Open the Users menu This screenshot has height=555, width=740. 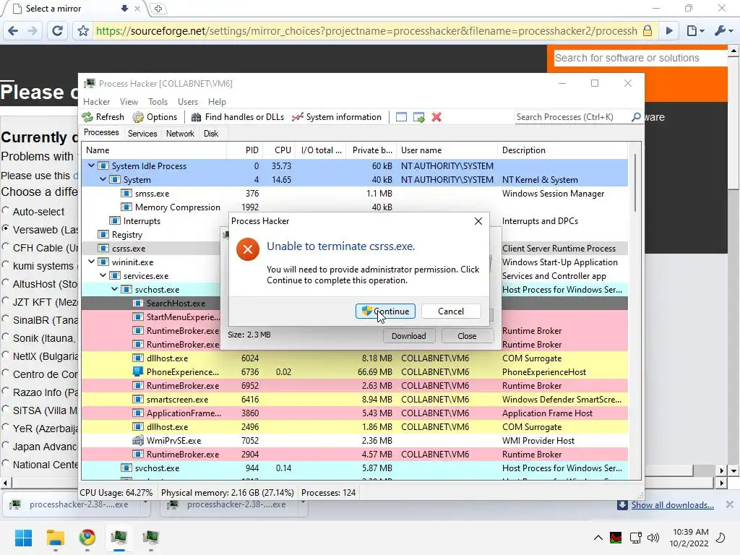point(188,102)
